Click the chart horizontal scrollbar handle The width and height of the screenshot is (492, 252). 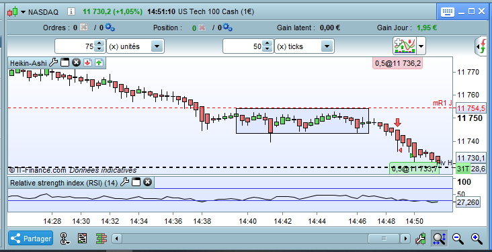coord(384,239)
